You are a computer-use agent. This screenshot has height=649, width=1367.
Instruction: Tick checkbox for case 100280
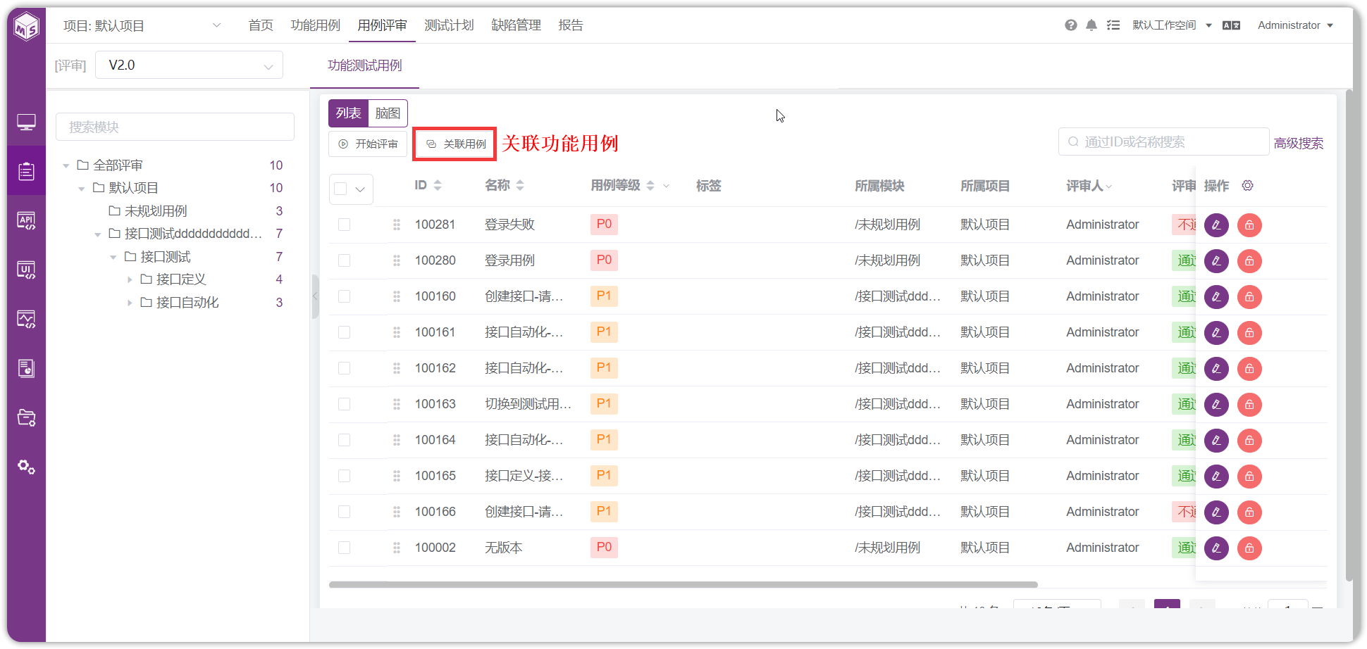[344, 260]
